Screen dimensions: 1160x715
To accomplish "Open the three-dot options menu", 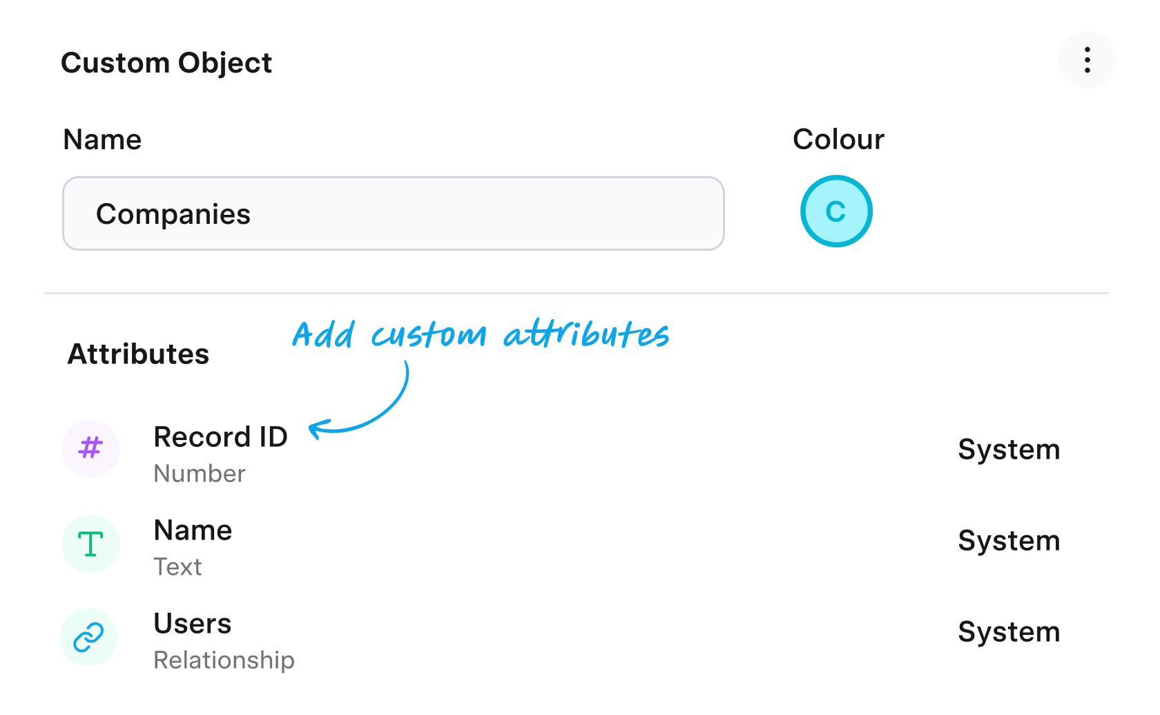I will tap(1087, 60).
